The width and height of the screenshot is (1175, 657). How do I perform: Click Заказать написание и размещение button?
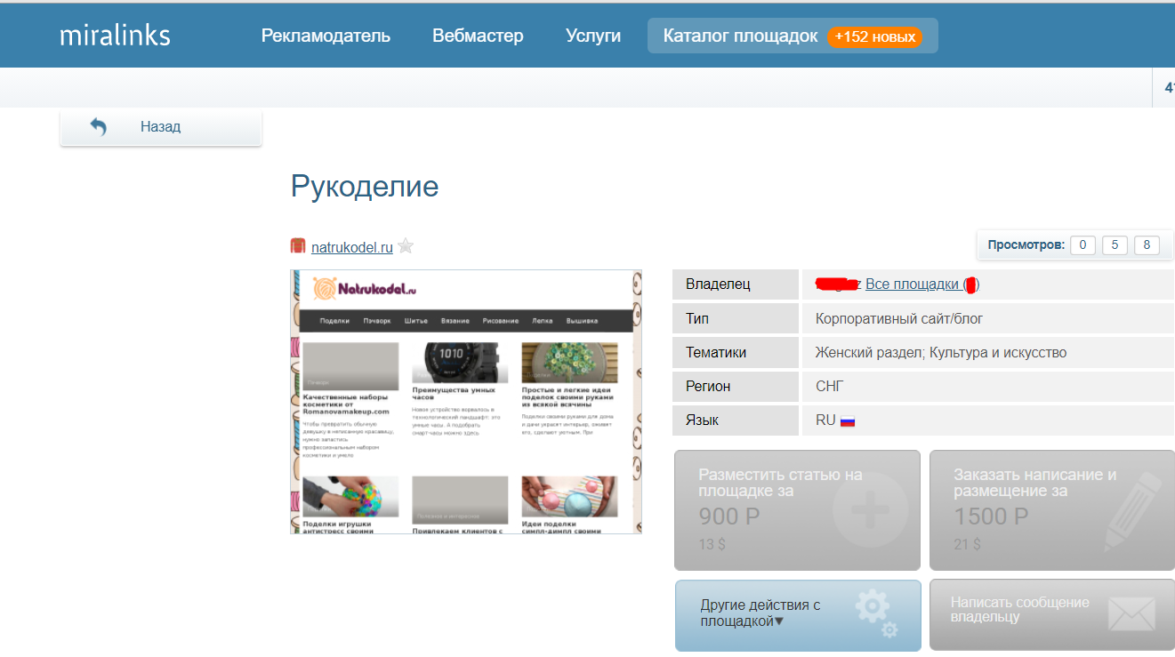click(1052, 509)
